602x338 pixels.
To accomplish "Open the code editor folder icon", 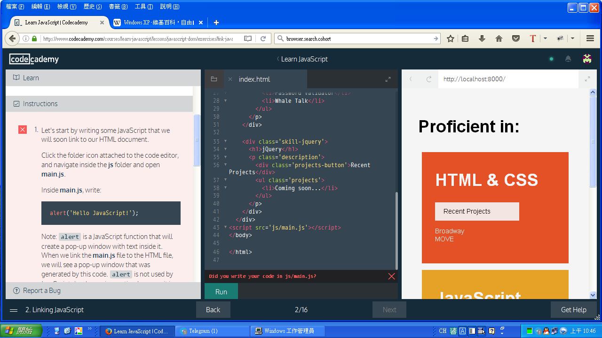I will (214, 79).
